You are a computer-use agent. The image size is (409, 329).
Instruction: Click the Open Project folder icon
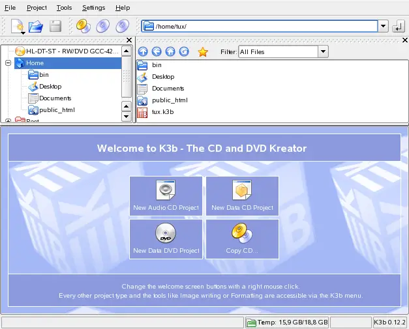tap(36, 26)
